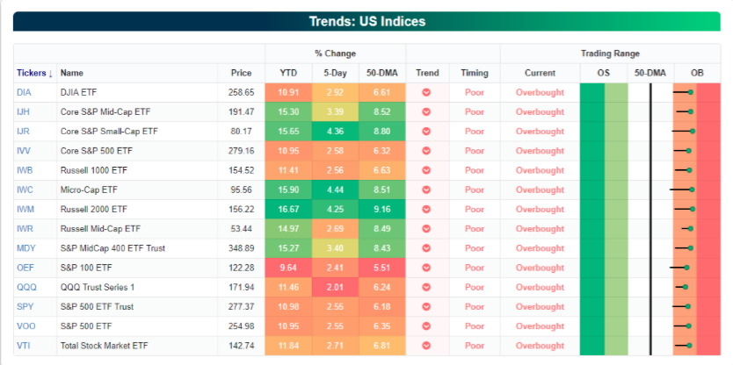Click the trend icon for SPY

tap(426, 307)
